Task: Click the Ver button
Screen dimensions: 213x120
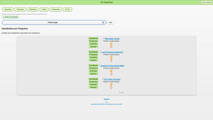Action: point(110,22)
